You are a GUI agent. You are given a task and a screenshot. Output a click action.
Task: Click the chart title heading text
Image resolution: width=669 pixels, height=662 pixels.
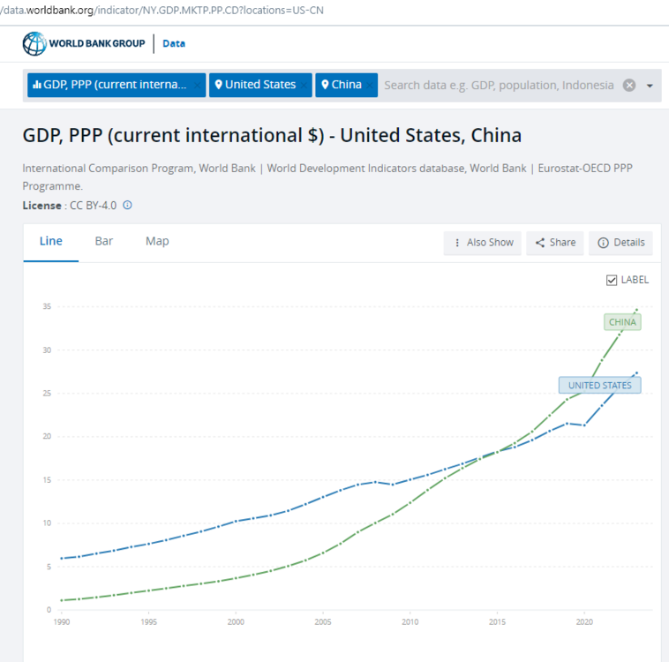272,136
